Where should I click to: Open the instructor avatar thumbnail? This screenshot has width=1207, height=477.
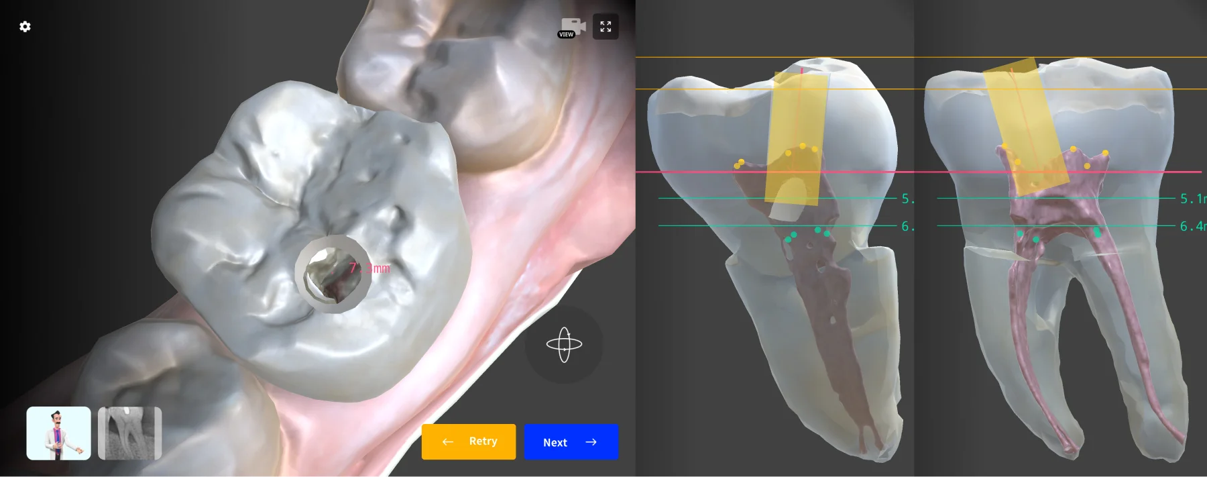click(59, 433)
